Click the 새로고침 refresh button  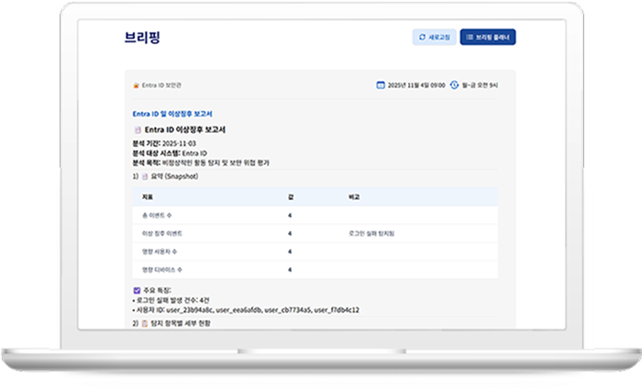(434, 38)
